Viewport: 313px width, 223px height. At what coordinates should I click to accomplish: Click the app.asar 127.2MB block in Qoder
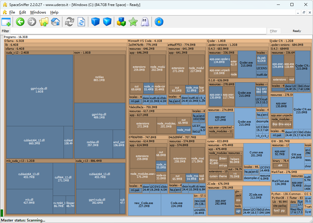(221, 118)
